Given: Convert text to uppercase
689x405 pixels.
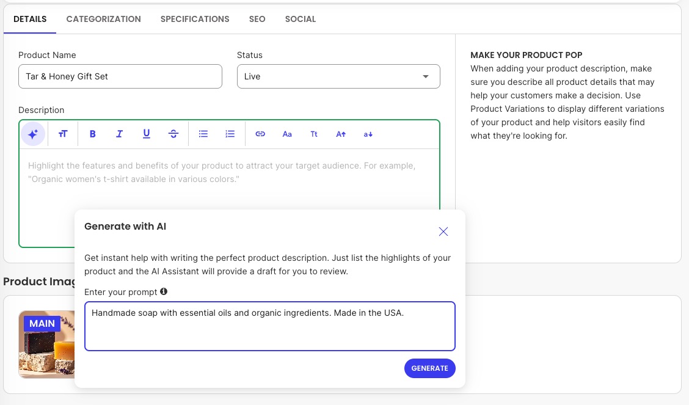Looking at the screenshot, I should point(341,134).
